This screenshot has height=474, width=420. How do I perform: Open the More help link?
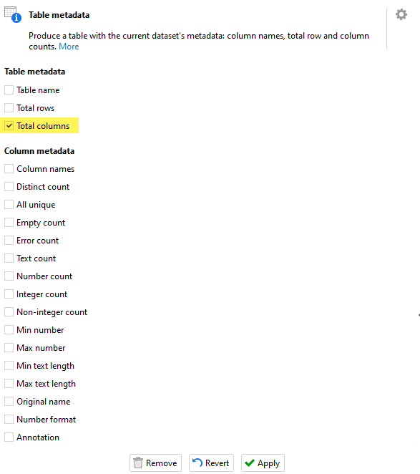click(69, 47)
